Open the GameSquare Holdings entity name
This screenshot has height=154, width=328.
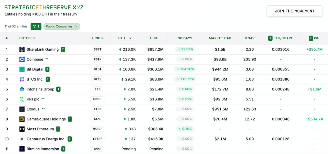pos(46,119)
